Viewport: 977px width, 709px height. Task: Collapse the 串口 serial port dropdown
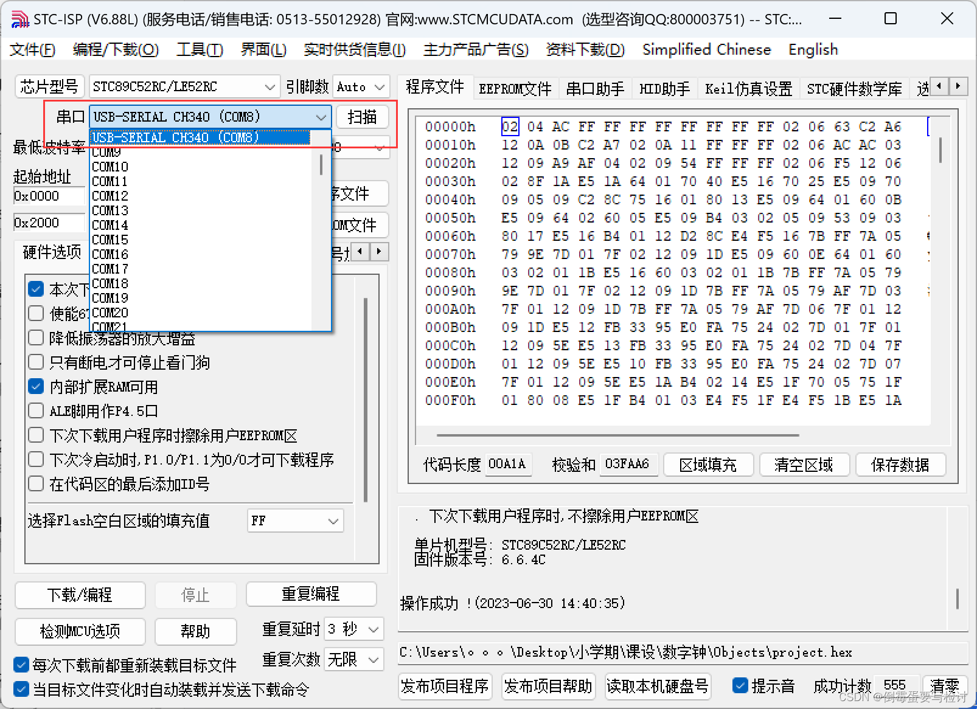click(x=321, y=116)
